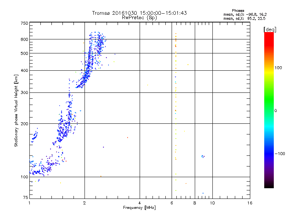Click the x-axis tick label "16"
The image size is (294, 221).
tap(250, 203)
